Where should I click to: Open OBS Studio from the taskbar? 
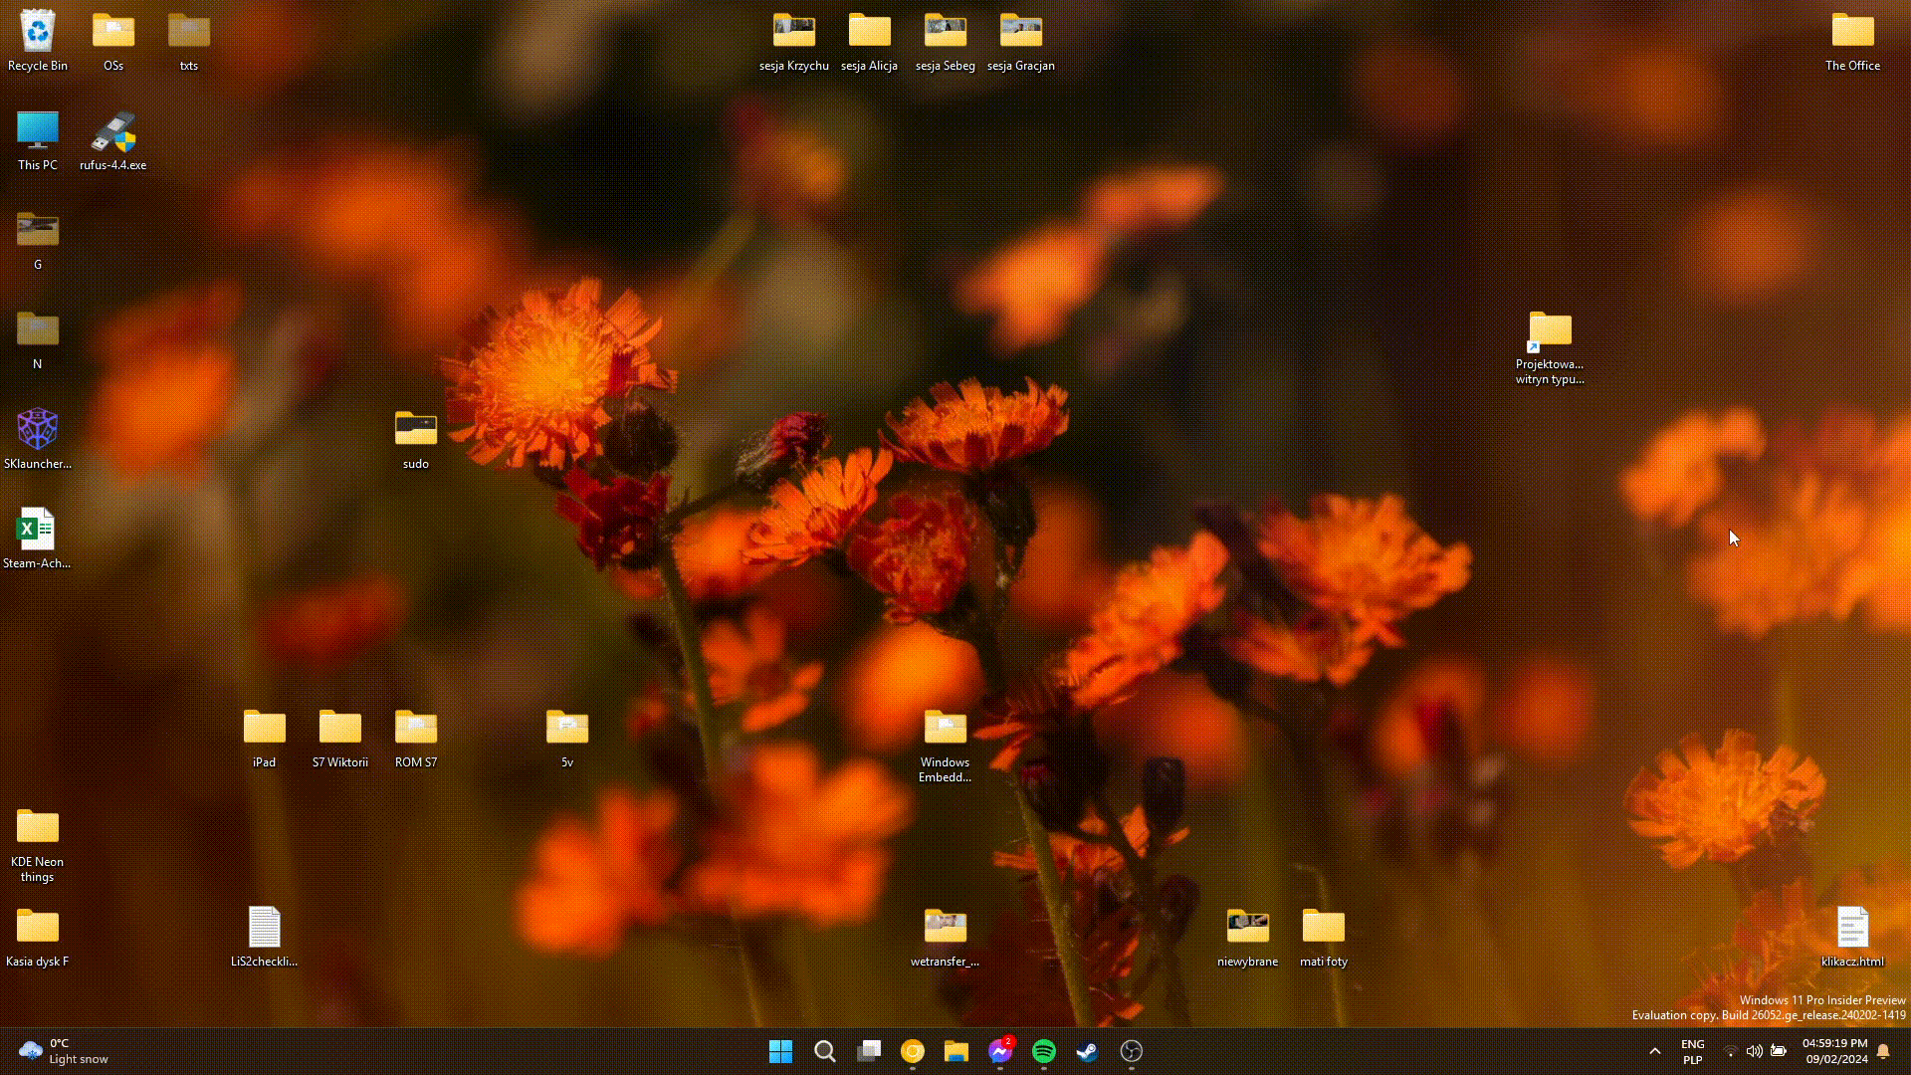pyautogui.click(x=1130, y=1051)
